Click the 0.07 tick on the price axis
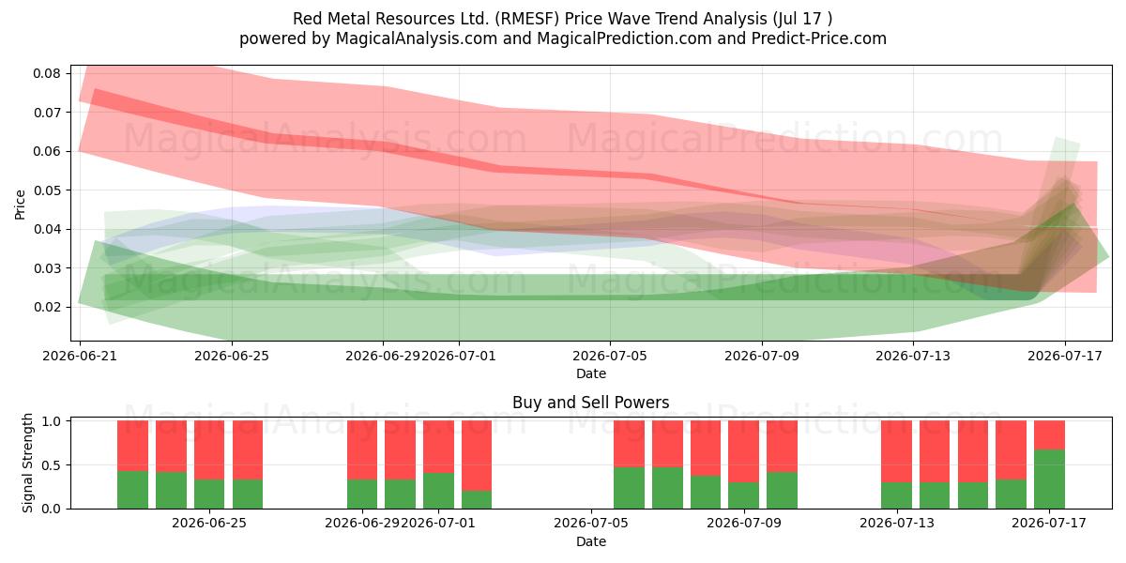Viewport: 1126px width, 563px height. click(x=47, y=113)
